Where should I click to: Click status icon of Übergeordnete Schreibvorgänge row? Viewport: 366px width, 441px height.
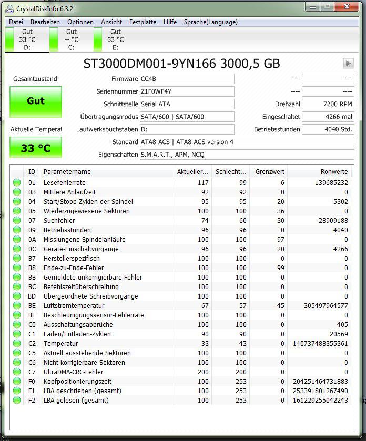click(x=17, y=296)
